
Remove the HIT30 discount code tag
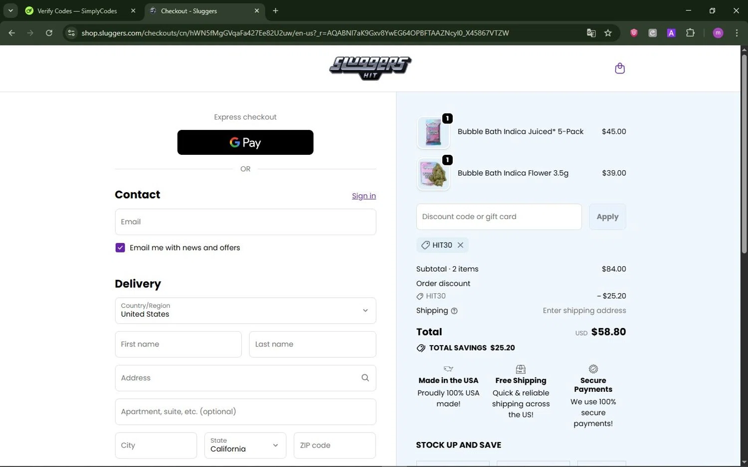[460, 245]
